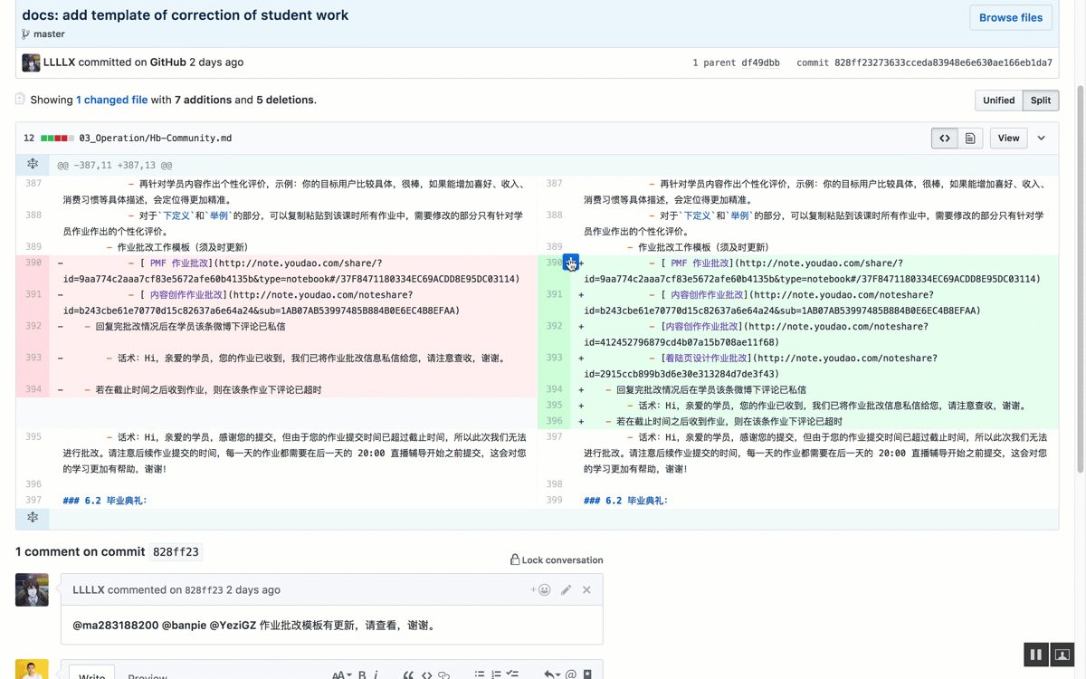Insert a mention with the @ icon

[571, 674]
